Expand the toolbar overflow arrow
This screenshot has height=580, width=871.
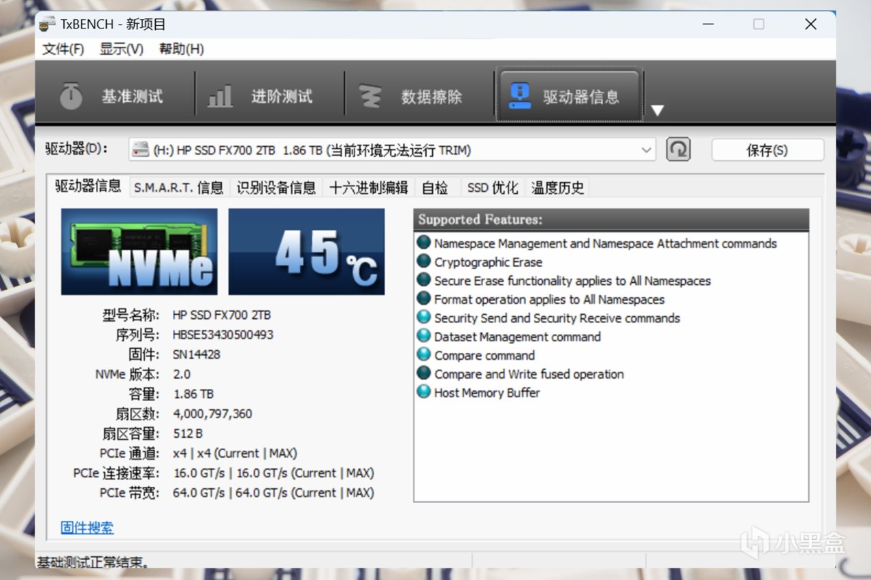657,110
